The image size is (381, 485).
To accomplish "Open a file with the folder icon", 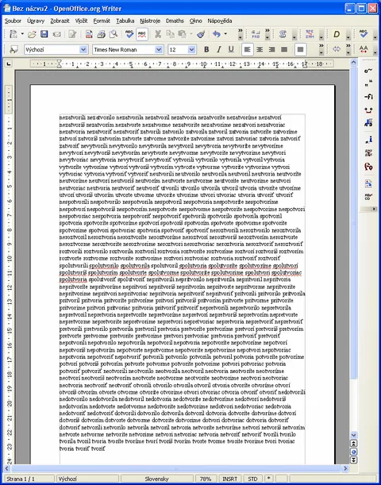I will pos(32,34).
